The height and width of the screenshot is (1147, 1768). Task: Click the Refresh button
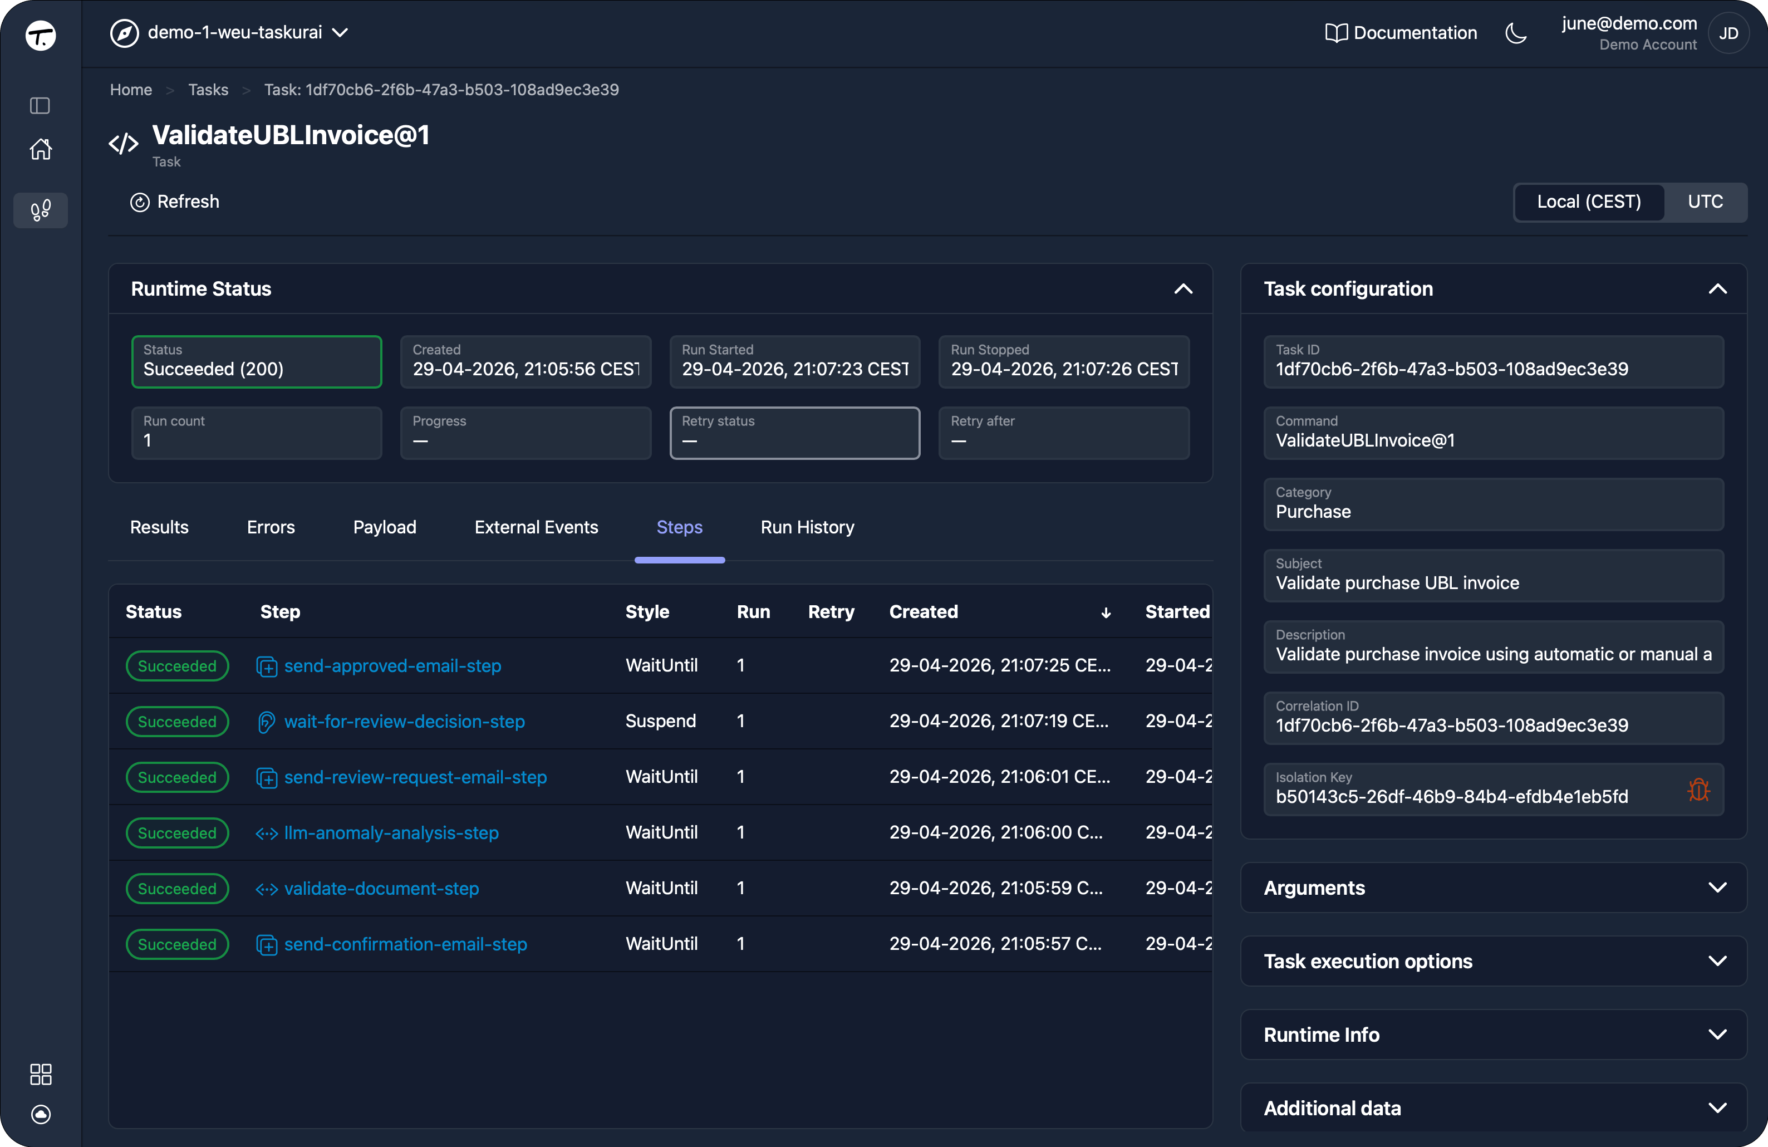click(x=175, y=202)
